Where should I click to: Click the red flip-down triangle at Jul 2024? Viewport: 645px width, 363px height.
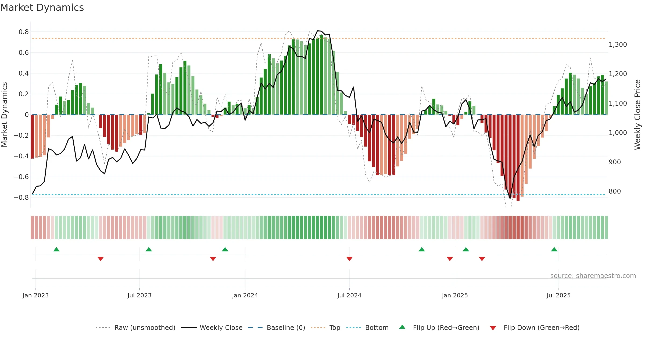coord(349,259)
